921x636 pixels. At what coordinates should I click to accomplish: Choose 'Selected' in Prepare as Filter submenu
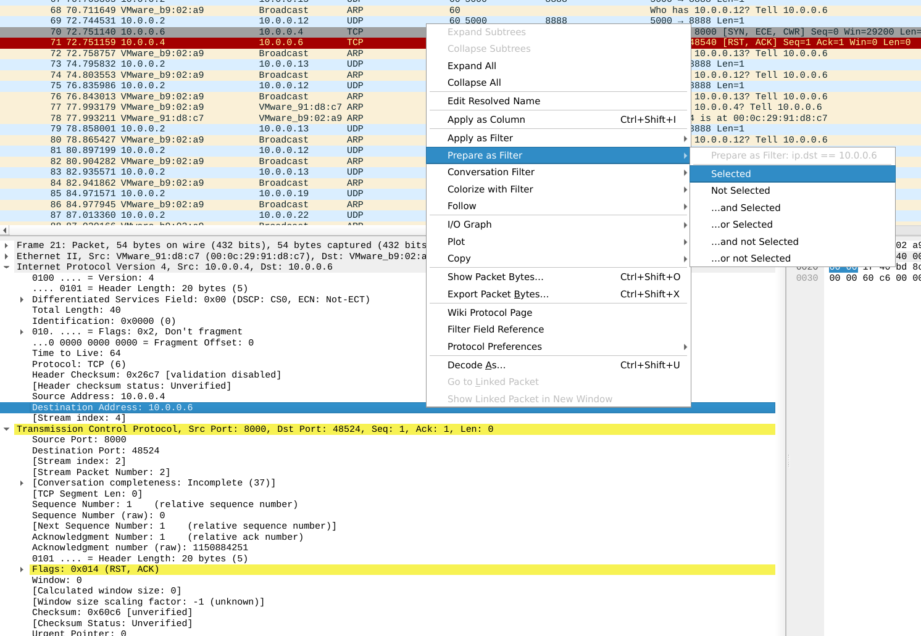731,174
